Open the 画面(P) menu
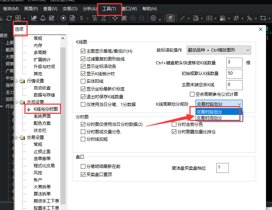272x210 pixels. point(31,9)
